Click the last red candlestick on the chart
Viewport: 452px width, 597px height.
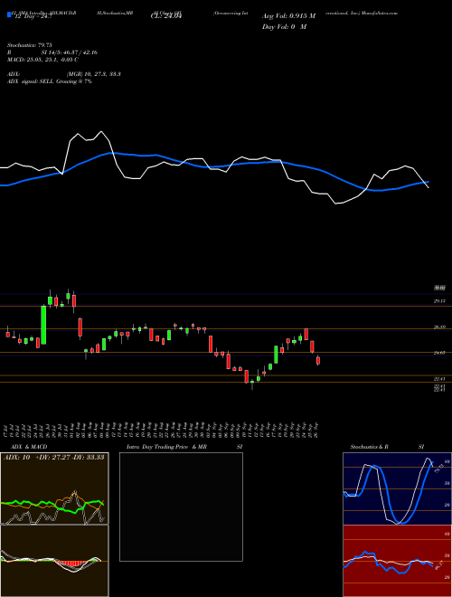click(x=318, y=360)
